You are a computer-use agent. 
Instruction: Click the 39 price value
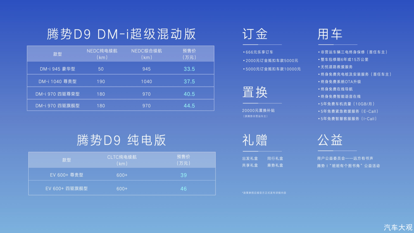[x=184, y=175]
